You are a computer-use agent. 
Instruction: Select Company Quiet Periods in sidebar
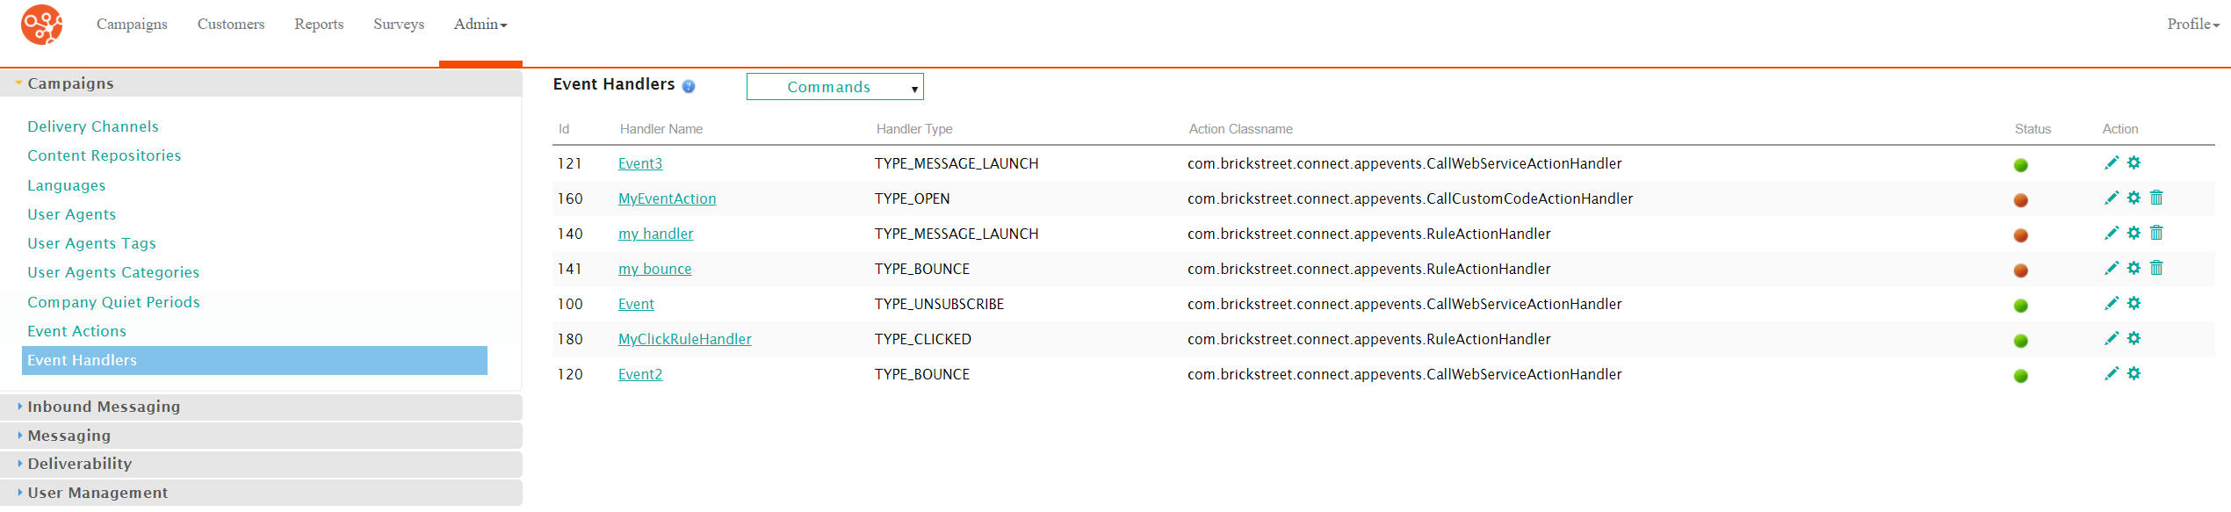tap(114, 302)
